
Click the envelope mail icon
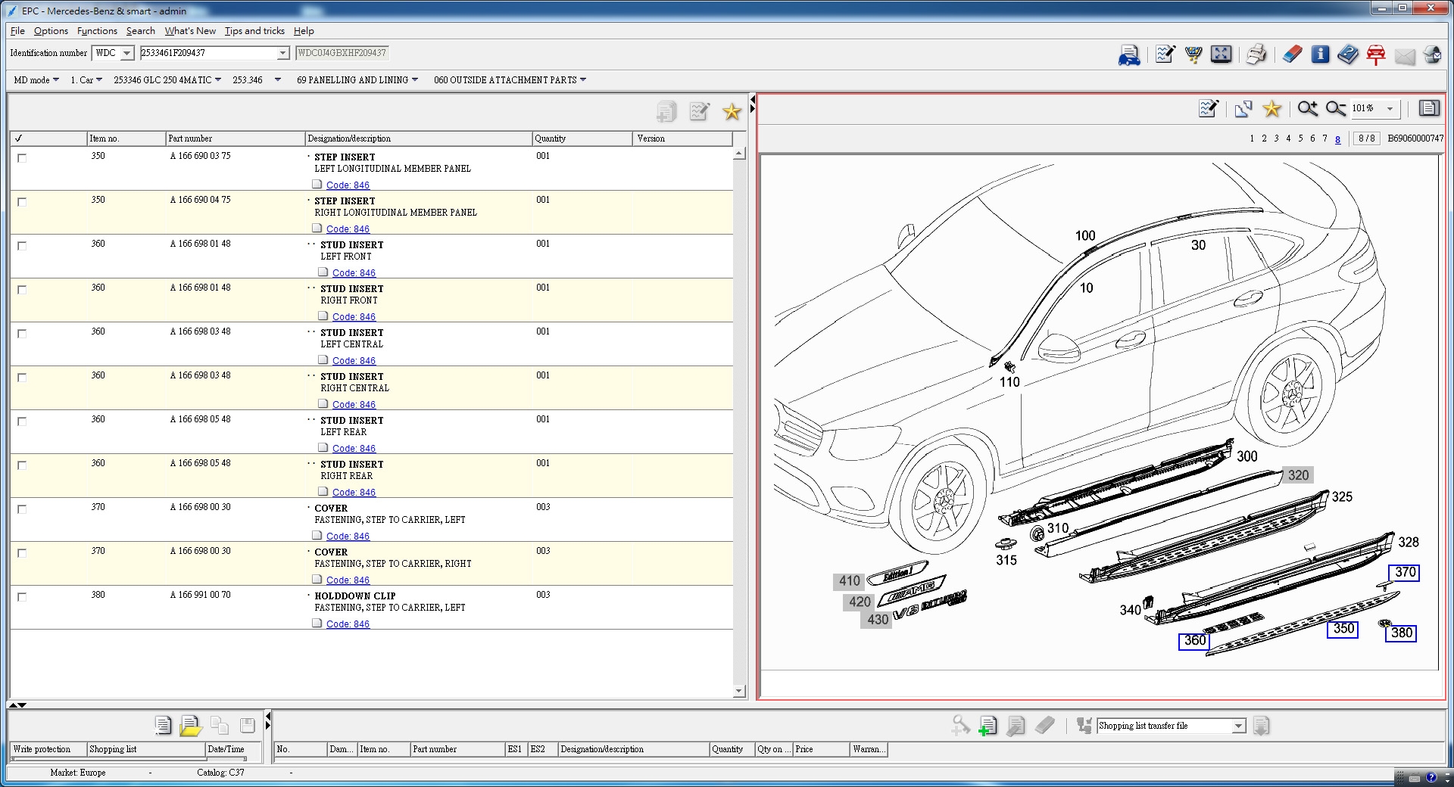tap(1405, 56)
